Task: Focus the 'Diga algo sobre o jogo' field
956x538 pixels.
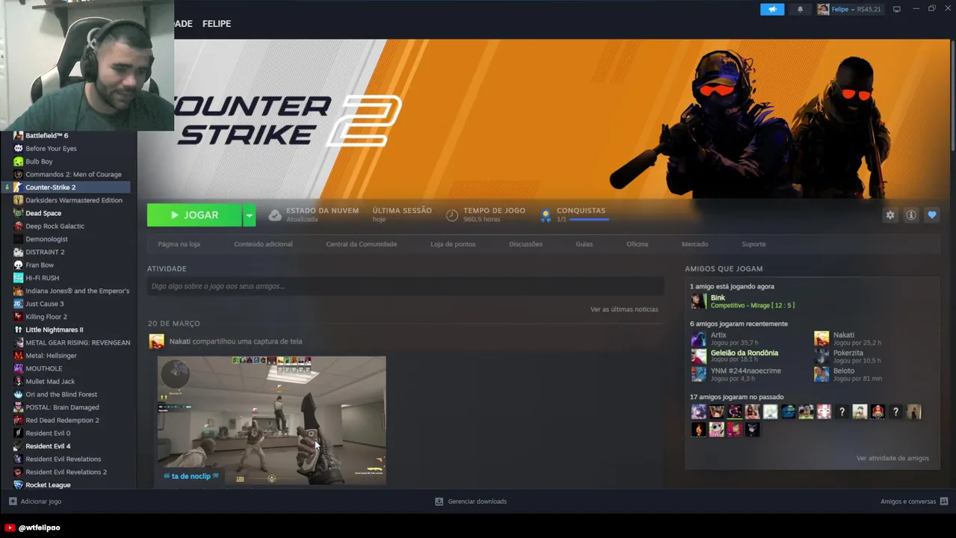Action: tap(406, 286)
